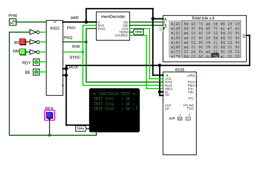Open the memDecoder subcircuit block
The image size is (258, 169).
[113, 26]
